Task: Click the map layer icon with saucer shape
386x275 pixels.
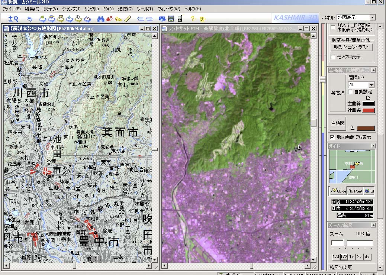Action: coord(52,19)
